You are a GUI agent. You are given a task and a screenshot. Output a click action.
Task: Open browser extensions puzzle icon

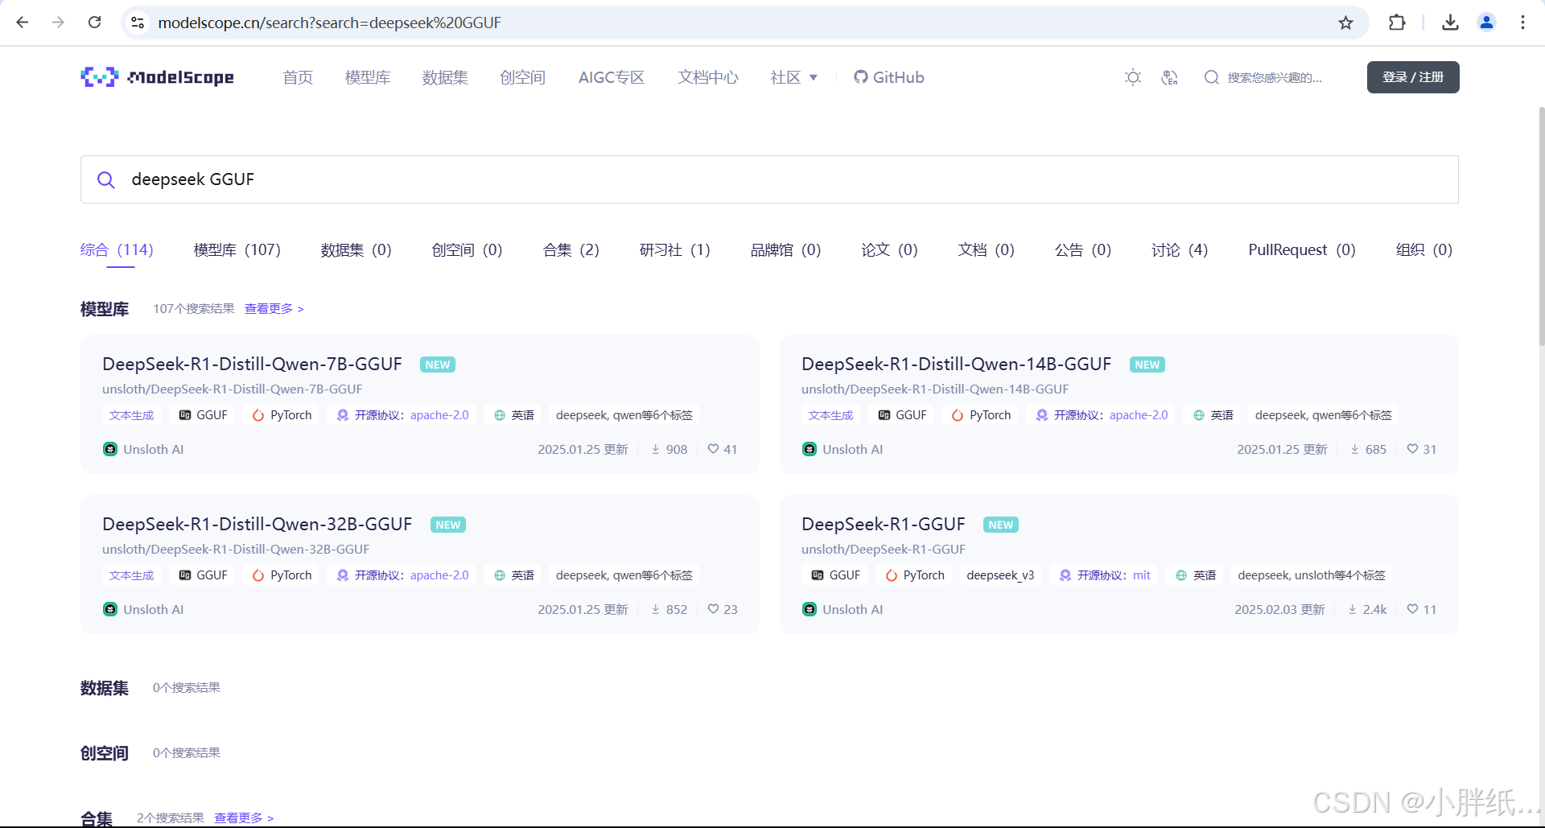[1397, 23]
